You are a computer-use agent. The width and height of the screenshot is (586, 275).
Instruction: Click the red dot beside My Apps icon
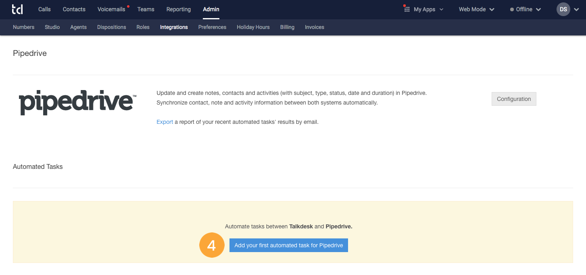405,5
